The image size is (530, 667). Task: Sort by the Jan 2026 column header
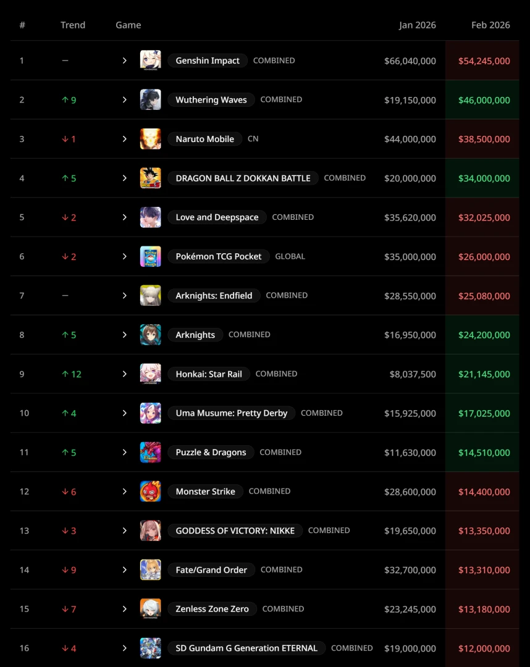pos(417,25)
